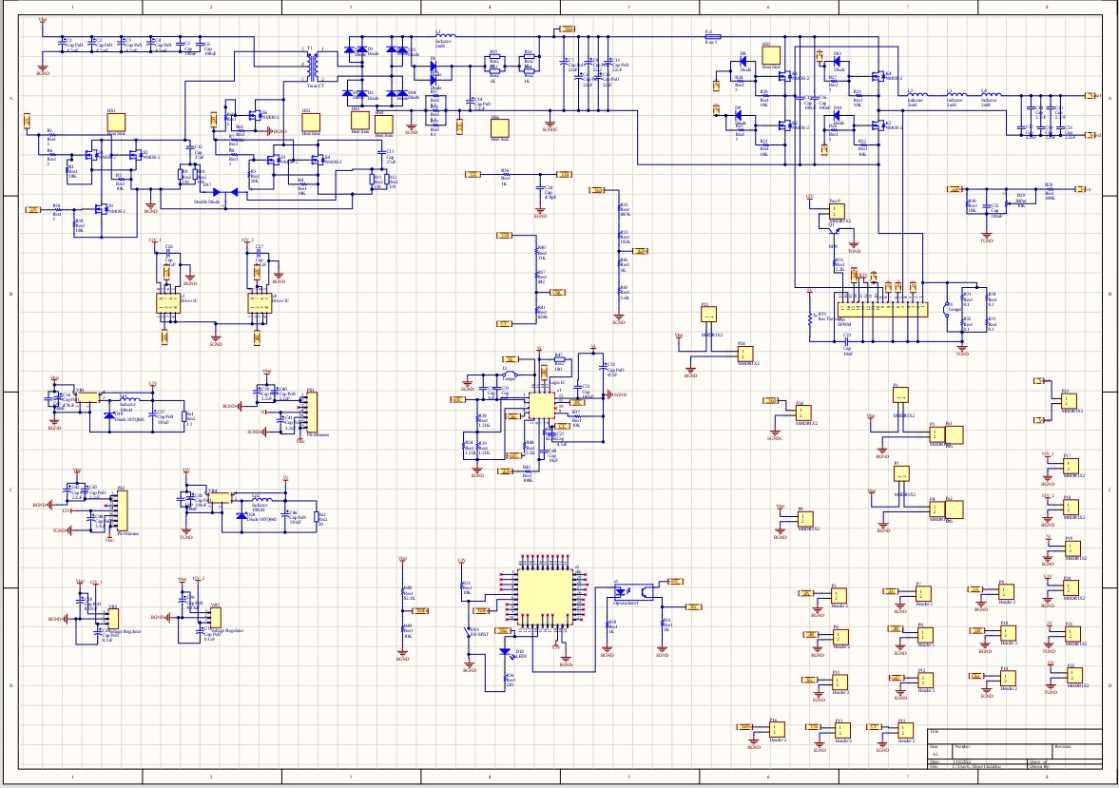Screen dimensions: 1119x788
Task: Click the U4 Driver IC block
Action: point(258,302)
